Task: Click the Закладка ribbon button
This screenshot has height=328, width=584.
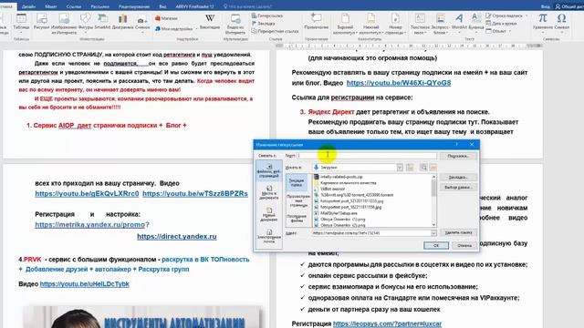Action: (264, 24)
